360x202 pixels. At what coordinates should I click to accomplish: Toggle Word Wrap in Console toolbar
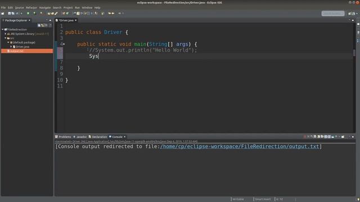coord(322,137)
